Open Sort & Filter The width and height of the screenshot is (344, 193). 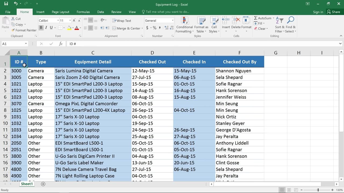tap(279, 25)
